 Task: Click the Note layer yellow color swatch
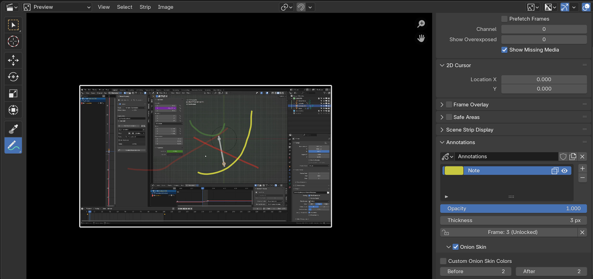click(454, 171)
